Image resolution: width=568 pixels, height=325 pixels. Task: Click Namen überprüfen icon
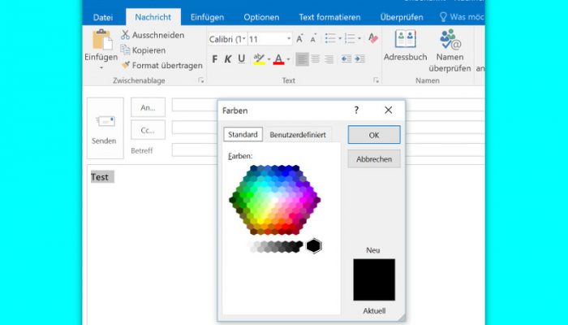click(450, 39)
